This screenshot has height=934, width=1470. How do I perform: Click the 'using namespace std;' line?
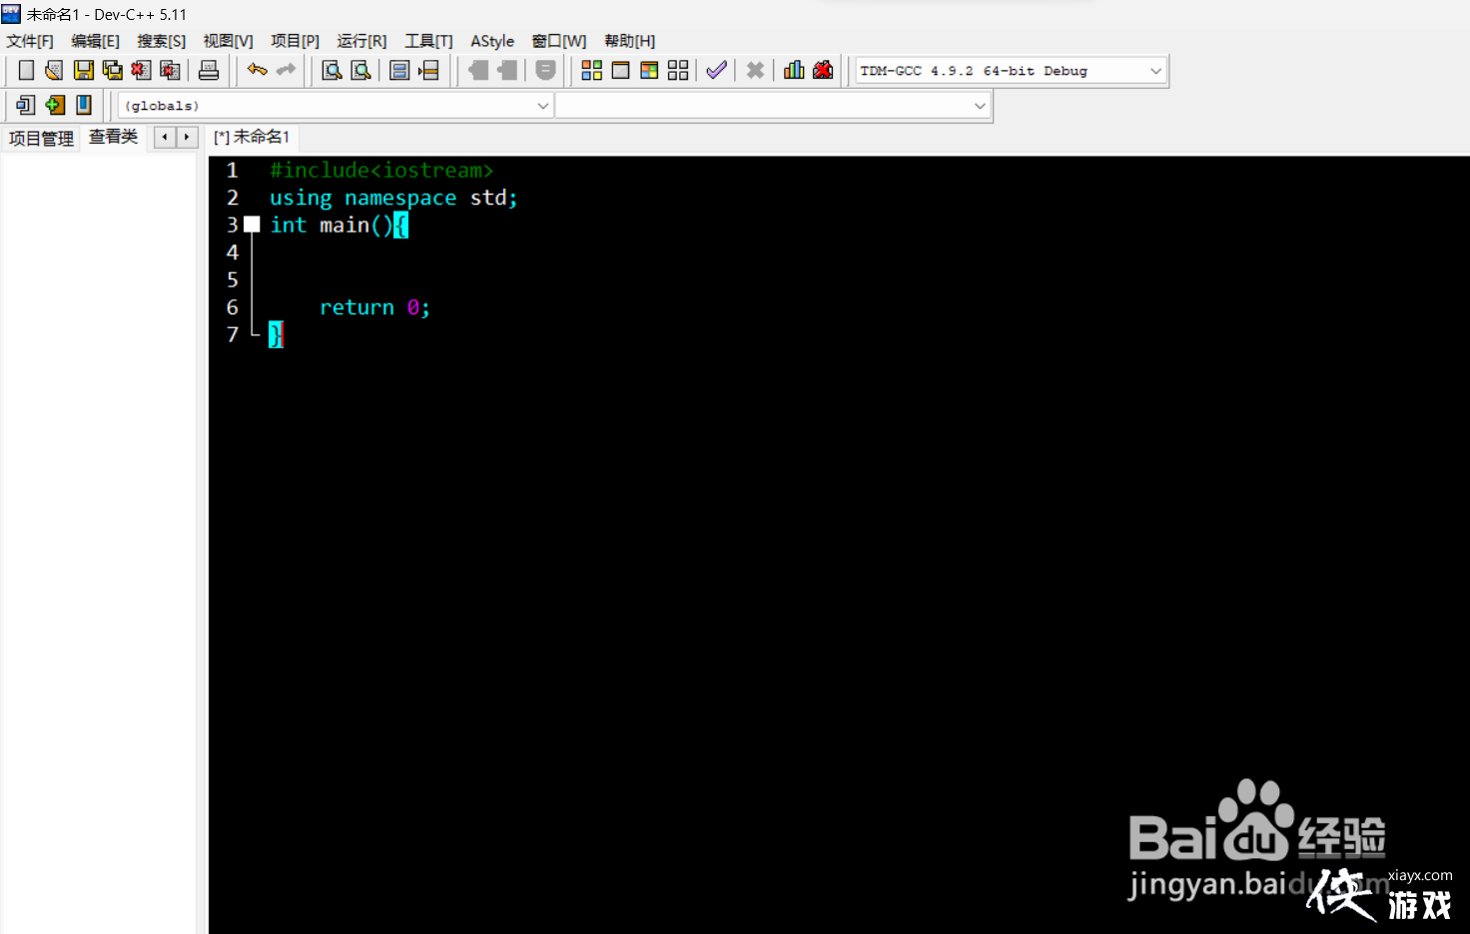[393, 198]
